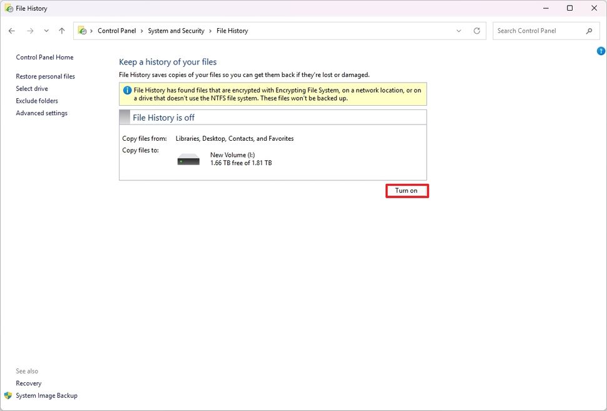Open the address bar dropdown chevron

[459, 30]
